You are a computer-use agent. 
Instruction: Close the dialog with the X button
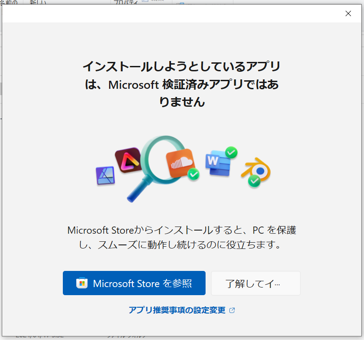348,13
